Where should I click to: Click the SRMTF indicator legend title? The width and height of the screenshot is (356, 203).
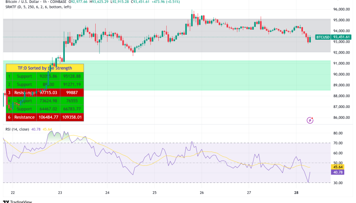tap(38, 7)
